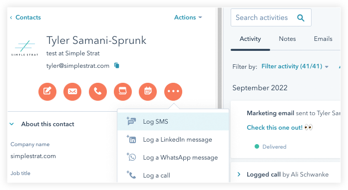The width and height of the screenshot is (348, 190).
Task: Click the magnifier search icon
Action: point(301,18)
